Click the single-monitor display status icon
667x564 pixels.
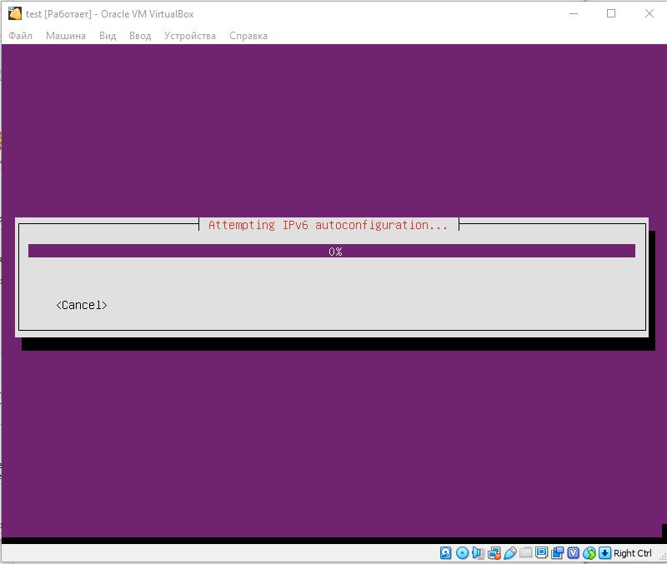[541, 552]
